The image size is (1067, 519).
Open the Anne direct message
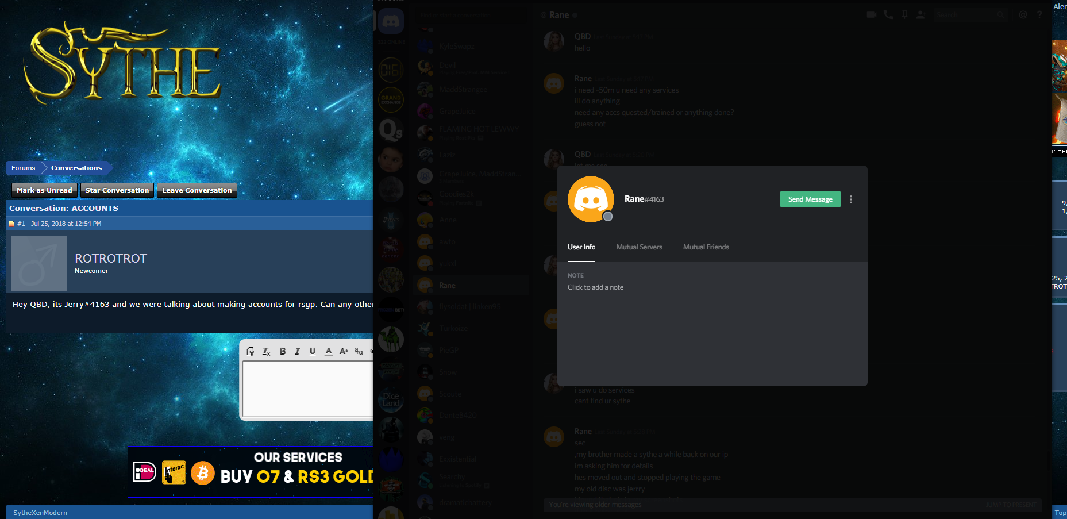[471, 220]
